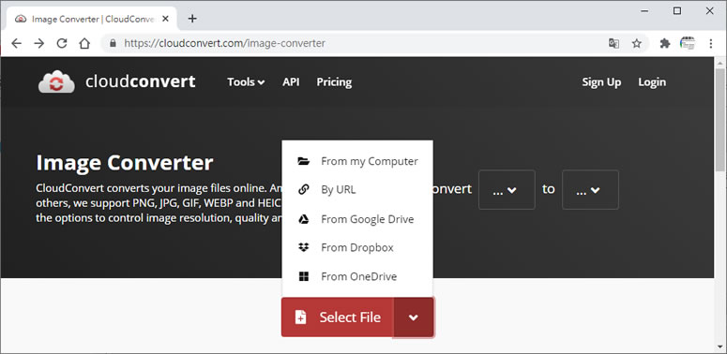
Task: Open the target format dropdown after to
Action: [x=590, y=190]
